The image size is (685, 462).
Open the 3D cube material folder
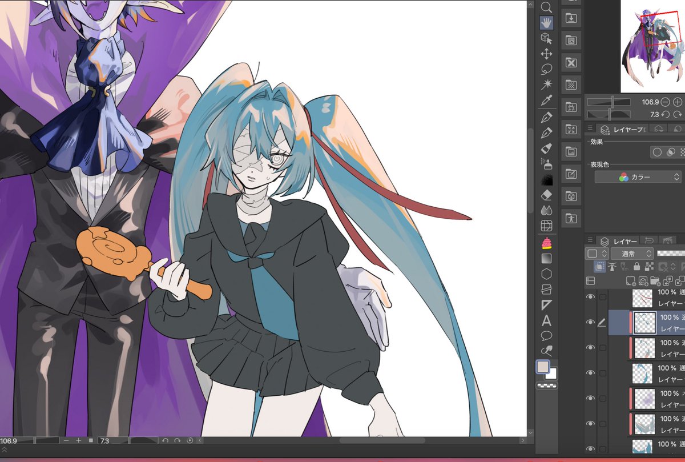click(x=571, y=196)
